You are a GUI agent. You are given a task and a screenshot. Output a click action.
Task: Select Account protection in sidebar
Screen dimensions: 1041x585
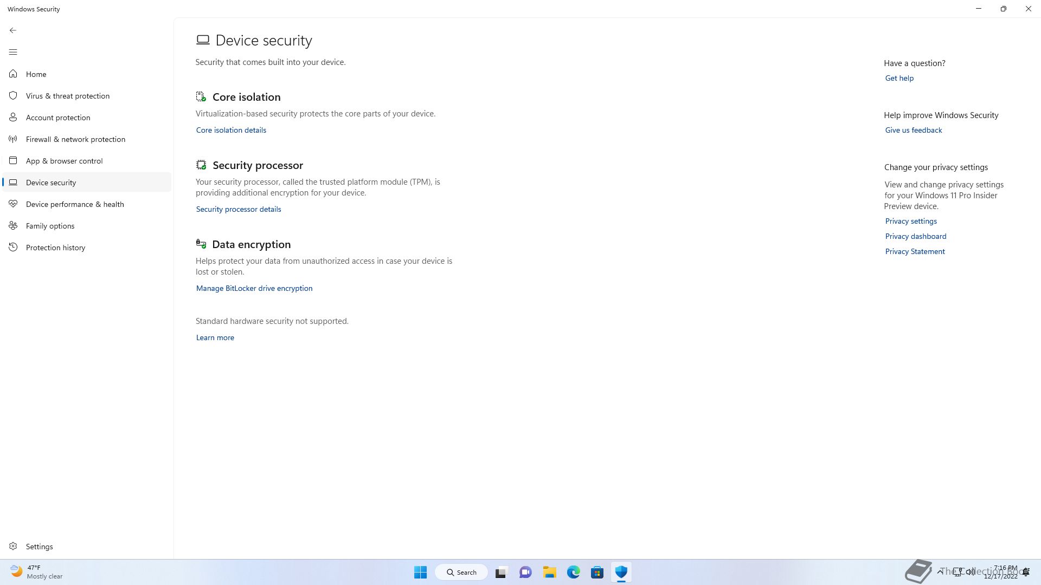(87, 117)
